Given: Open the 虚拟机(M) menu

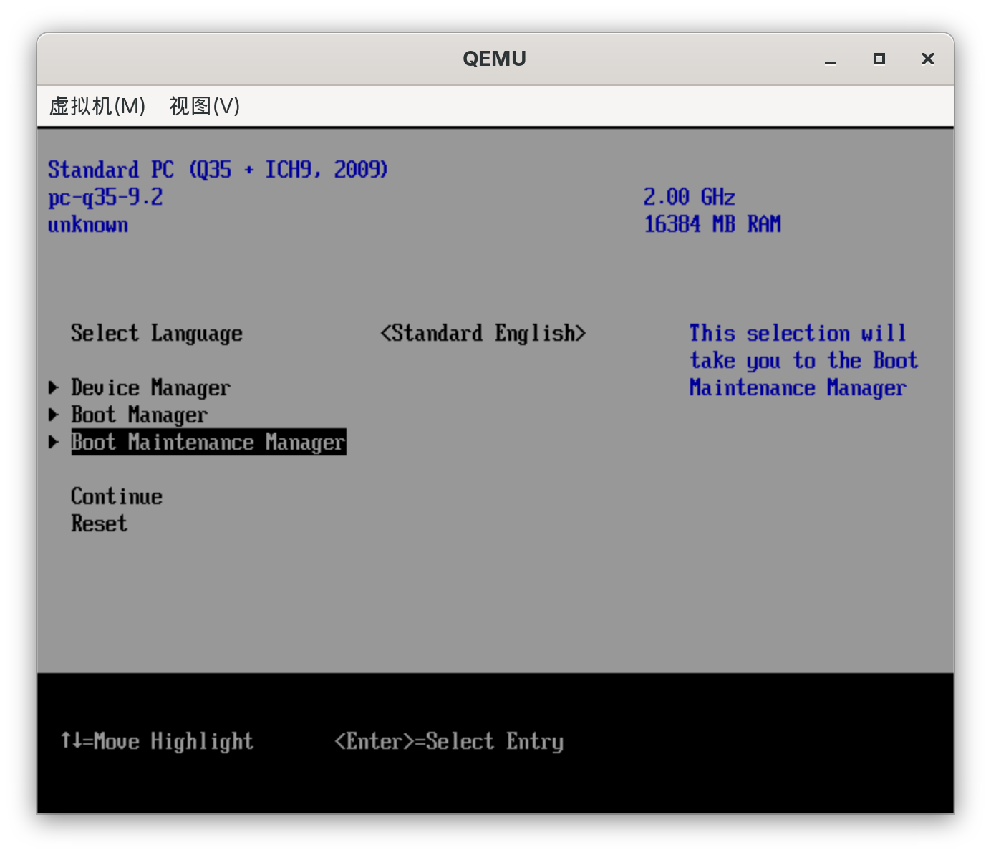Looking at the screenshot, I should [x=97, y=106].
